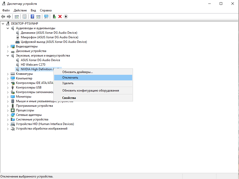Click the Процессоры chip icon
Image resolution: width=239 pixels, height=179 pixels.
click(x=13, y=110)
